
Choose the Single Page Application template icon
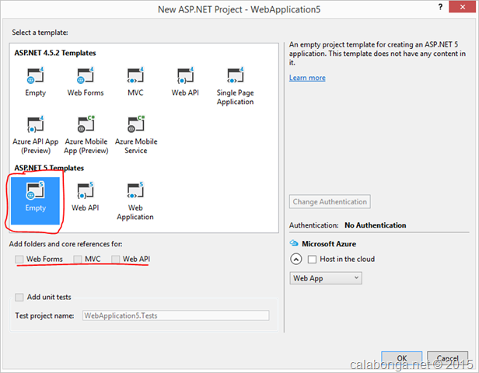(x=235, y=75)
